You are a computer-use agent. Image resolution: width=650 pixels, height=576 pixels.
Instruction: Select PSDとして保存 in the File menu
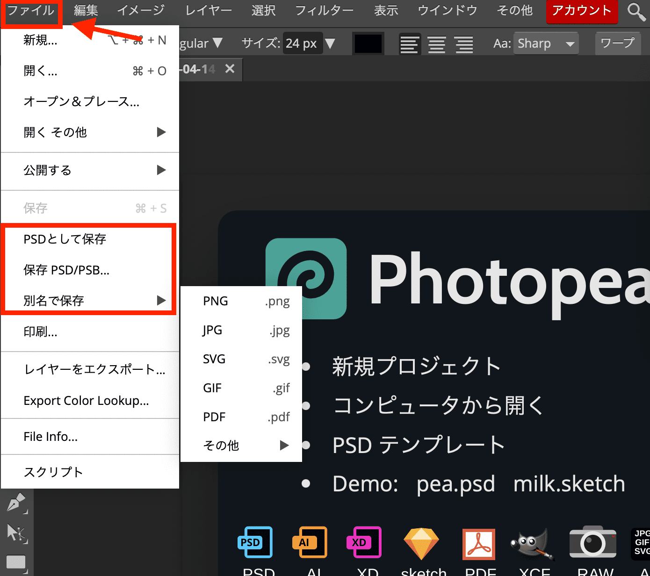point(65,239)
